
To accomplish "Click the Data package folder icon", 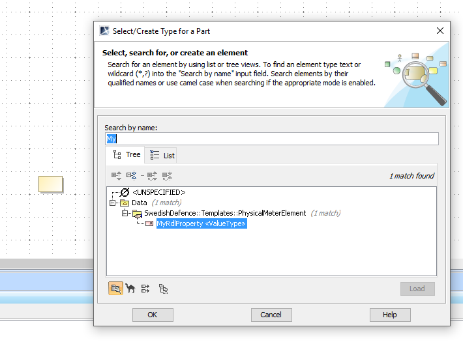I will click(x=125, y=203).
